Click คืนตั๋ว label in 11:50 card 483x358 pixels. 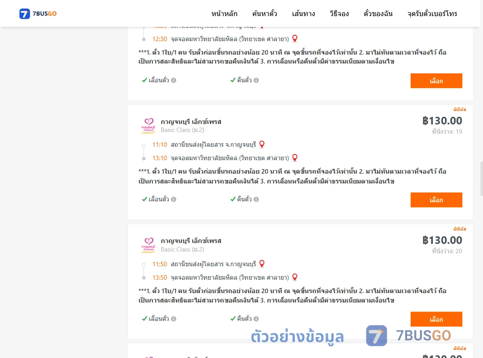[244, 319]
